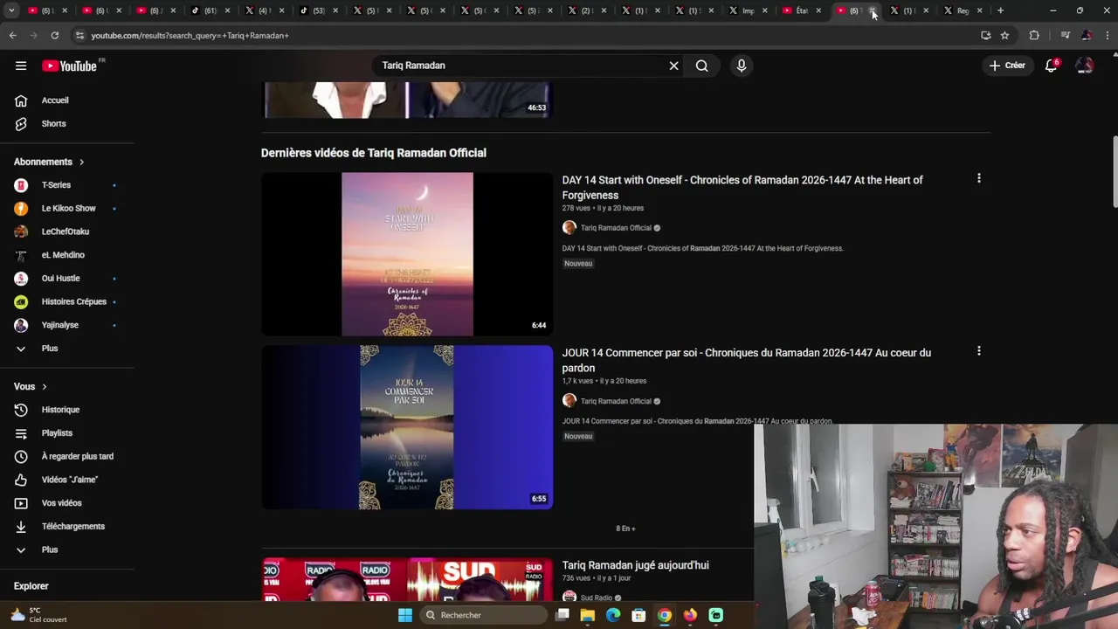Viewport: 1118px width, 629px height.
Task: Open the account avatar menu
Action: 1085,66
